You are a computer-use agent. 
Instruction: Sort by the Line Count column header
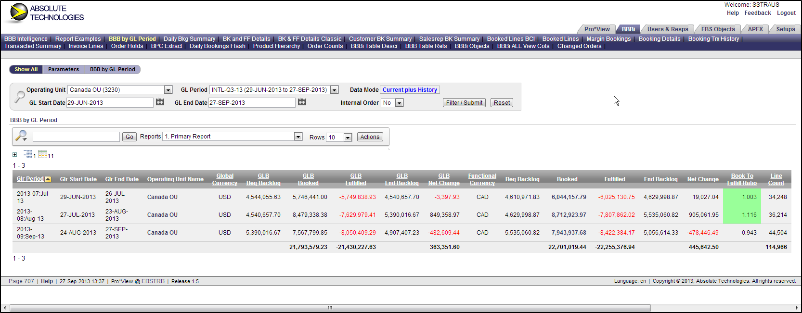tap(776, 179)
